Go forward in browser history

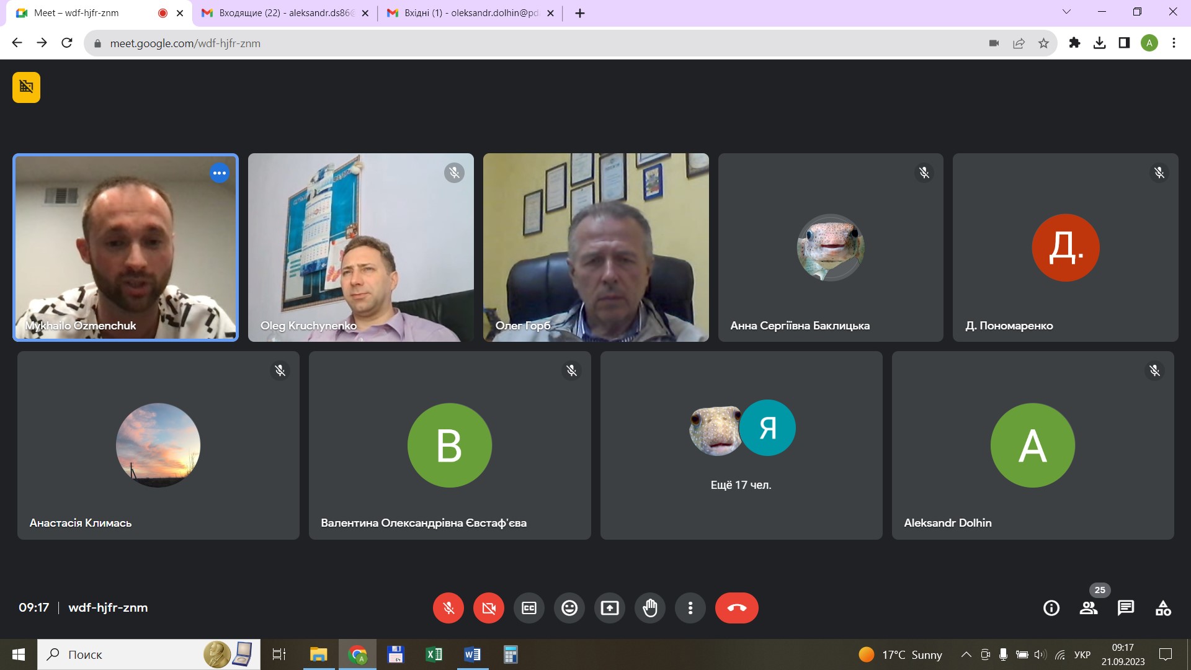42,43
